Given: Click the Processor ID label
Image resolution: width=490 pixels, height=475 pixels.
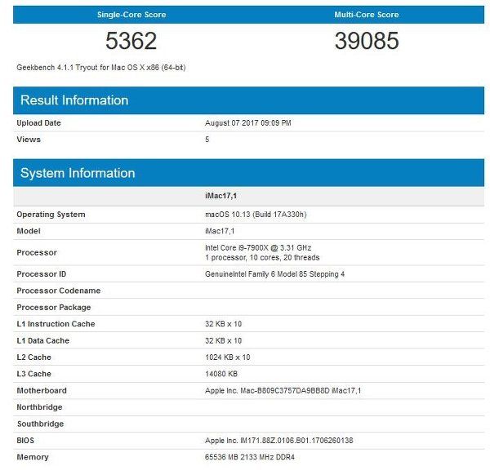Looking at the screenshot, I should [42, 274].
